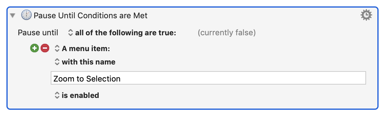385x118 pixels.
Task: Remove the condition with the red minus
Action: [45, 48]
